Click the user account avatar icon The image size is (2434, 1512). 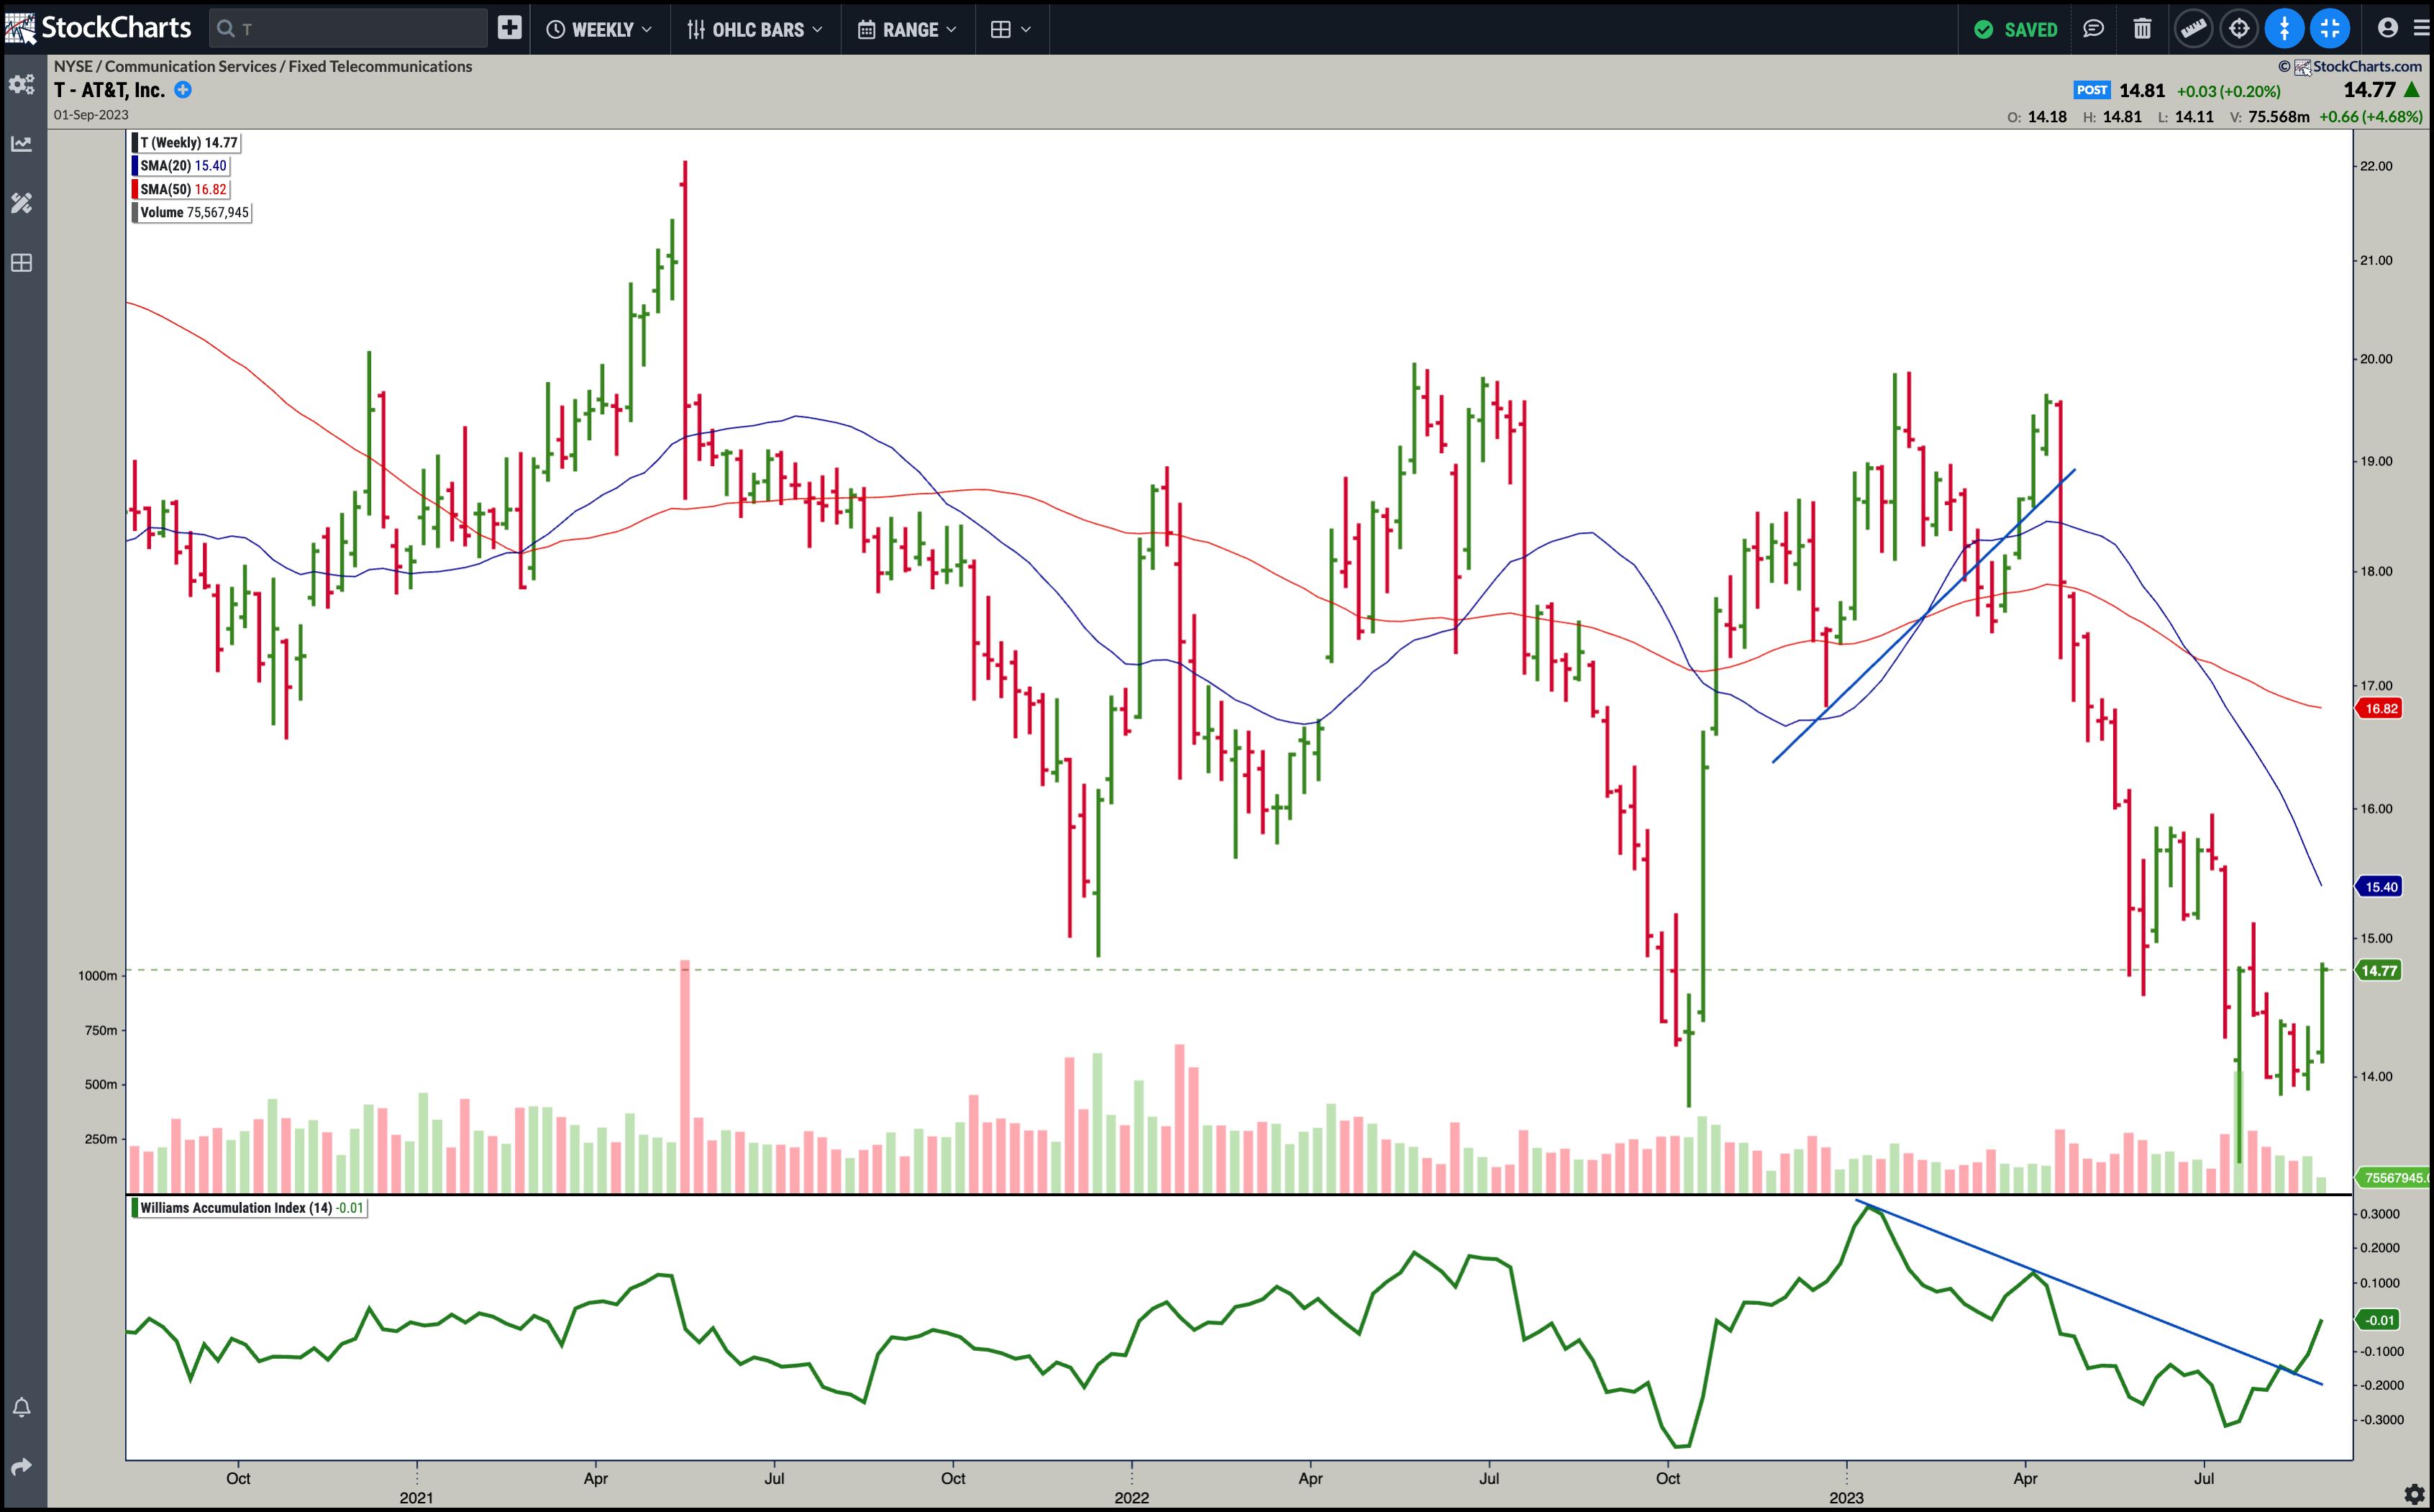[2388, 28]
